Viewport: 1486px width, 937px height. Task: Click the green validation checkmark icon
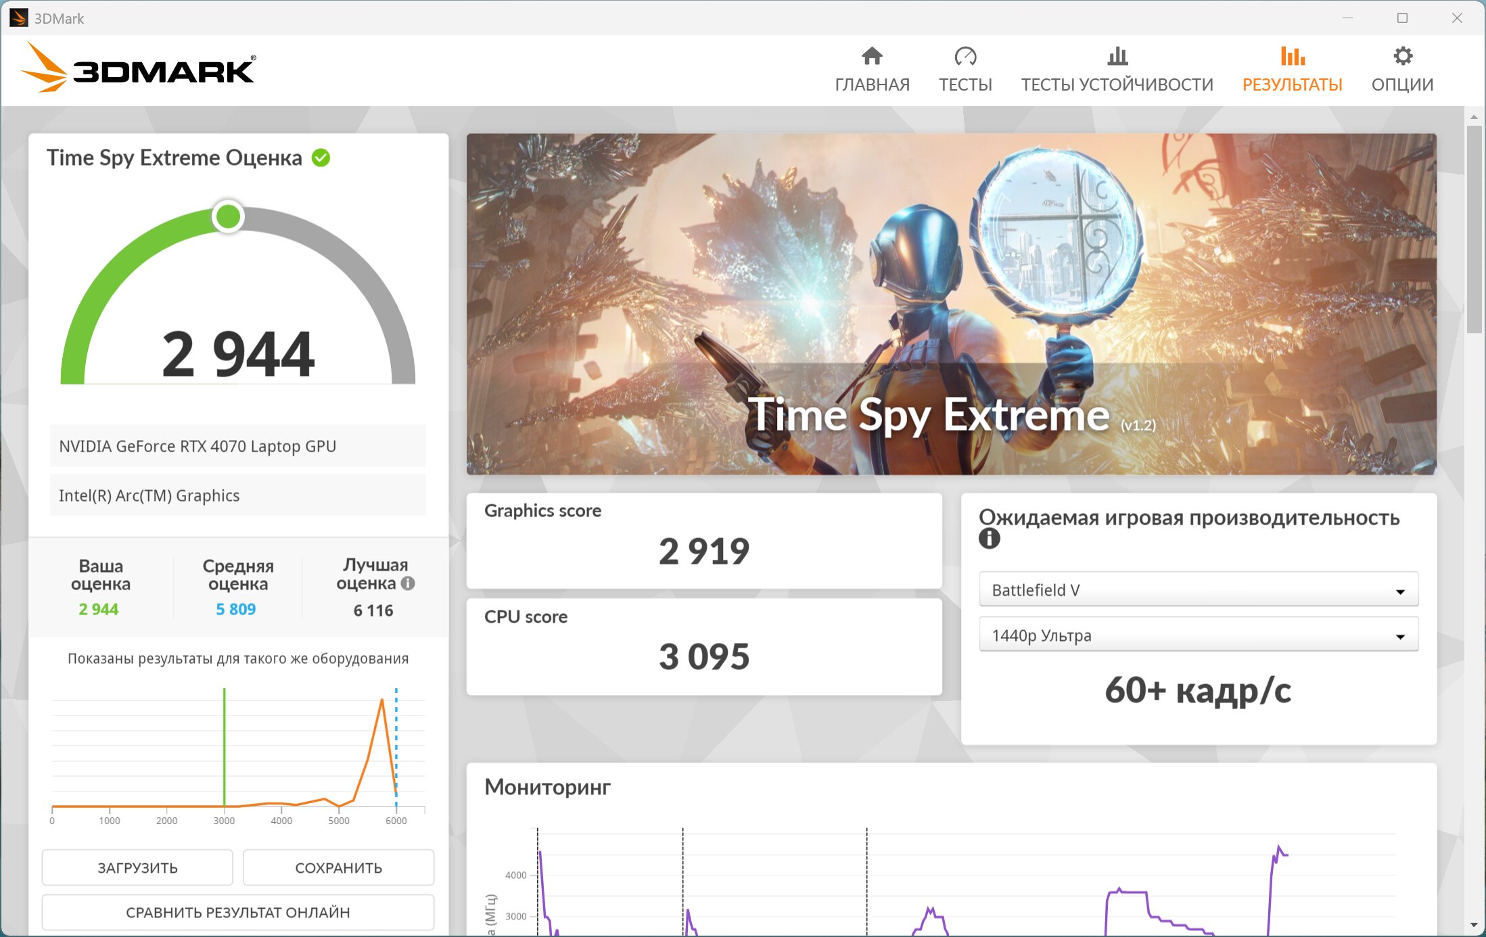click(x=321, y=158)
